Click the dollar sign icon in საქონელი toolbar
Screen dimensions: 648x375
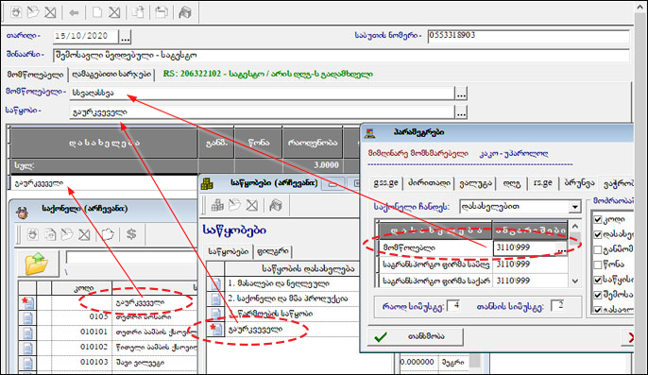[x=131, y=234]
